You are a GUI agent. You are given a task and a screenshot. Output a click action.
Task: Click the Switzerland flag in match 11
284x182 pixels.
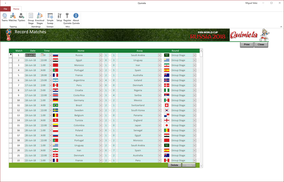tap(167, 106)
